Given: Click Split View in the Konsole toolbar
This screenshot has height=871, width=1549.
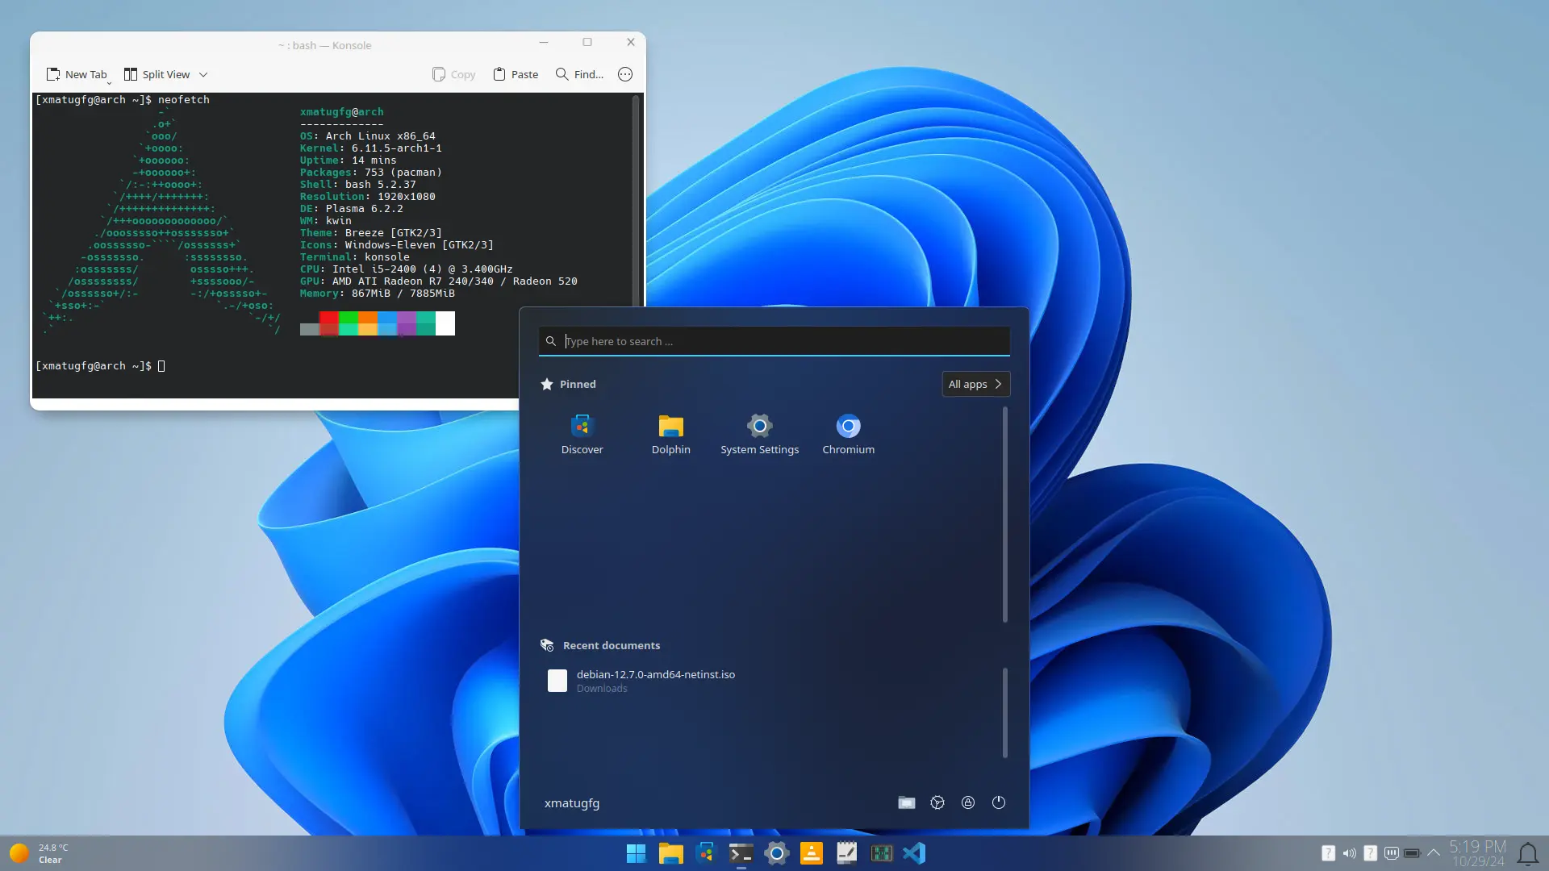Looking at the screenshot, I should (x=157, y=74).
